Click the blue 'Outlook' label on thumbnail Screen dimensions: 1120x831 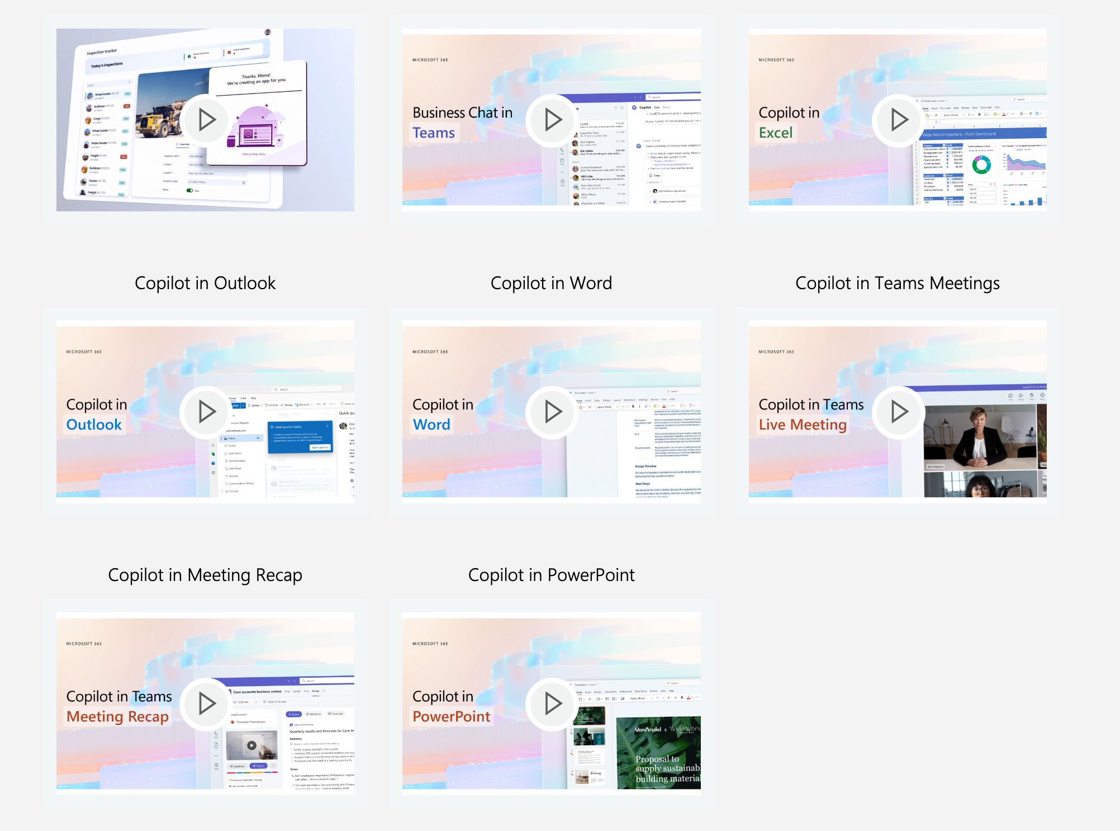(x=94, y=425)
